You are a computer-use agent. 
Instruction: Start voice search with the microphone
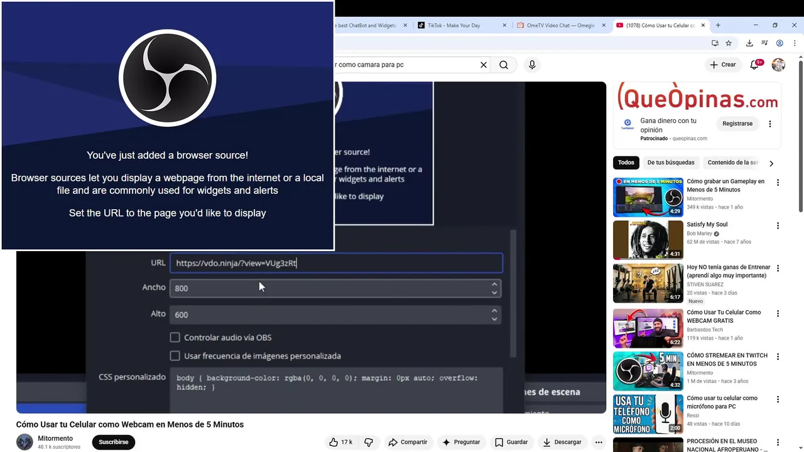coord(532,65)
